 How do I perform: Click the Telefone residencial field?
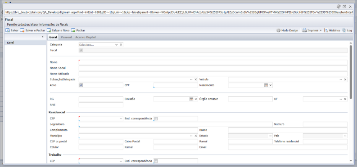click(325, 141)
